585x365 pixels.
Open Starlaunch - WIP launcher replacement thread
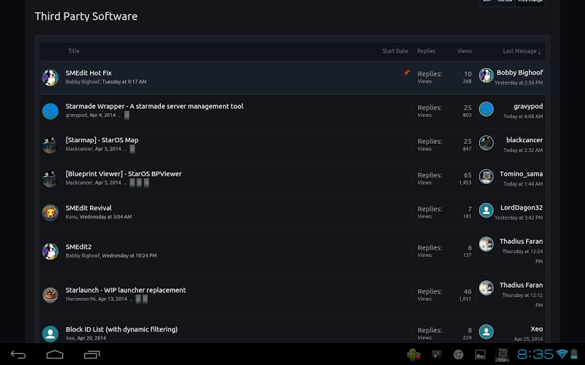pos(126,290)
